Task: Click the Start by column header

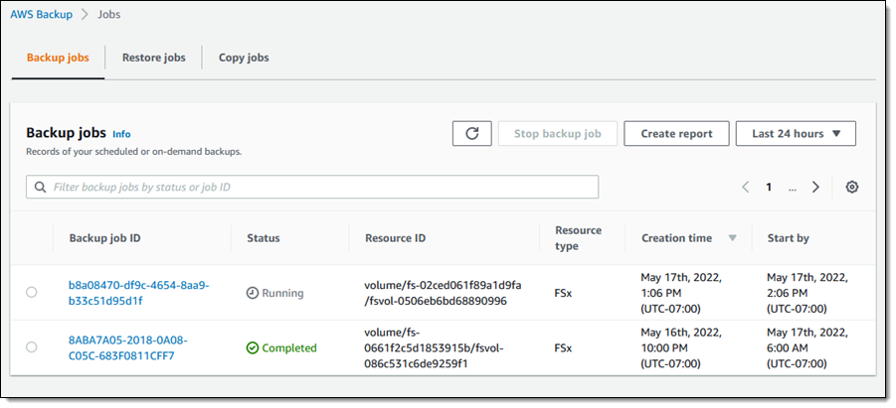Action: point(788,238)
